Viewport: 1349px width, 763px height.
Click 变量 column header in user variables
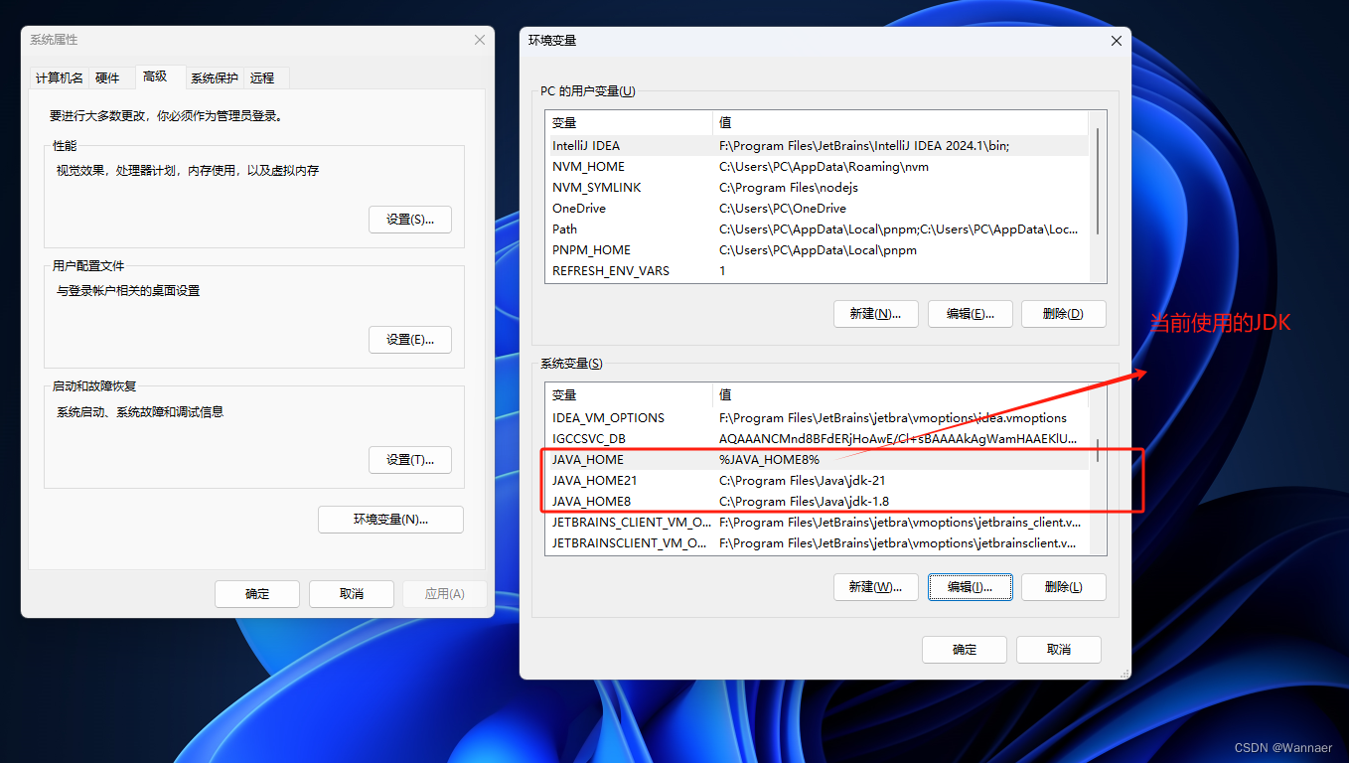pos(629,123)
